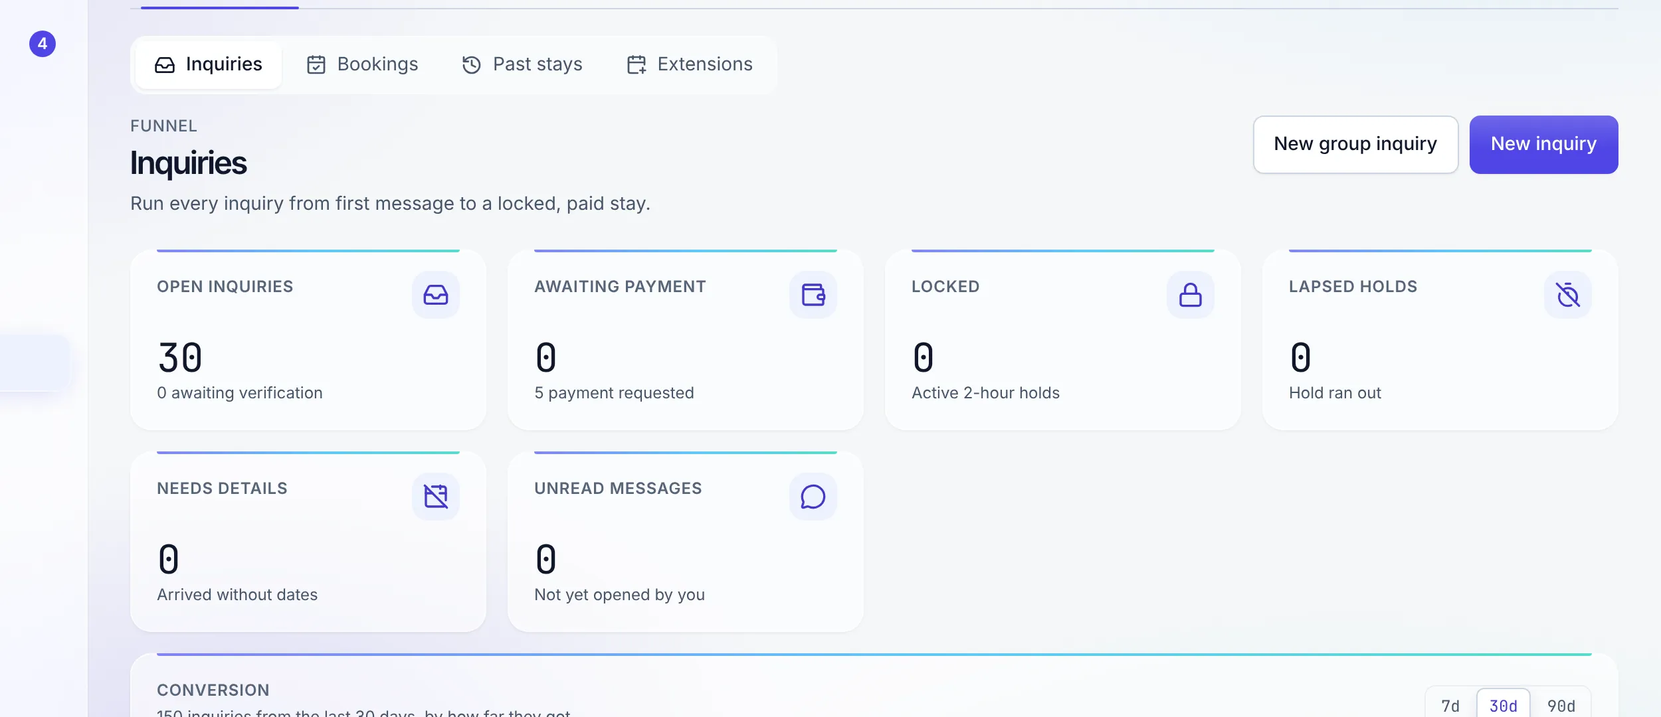Click the wallet icon in Awaiting Payment card
This screenshot has height=717, width=1661.
[x=813, y=295]
